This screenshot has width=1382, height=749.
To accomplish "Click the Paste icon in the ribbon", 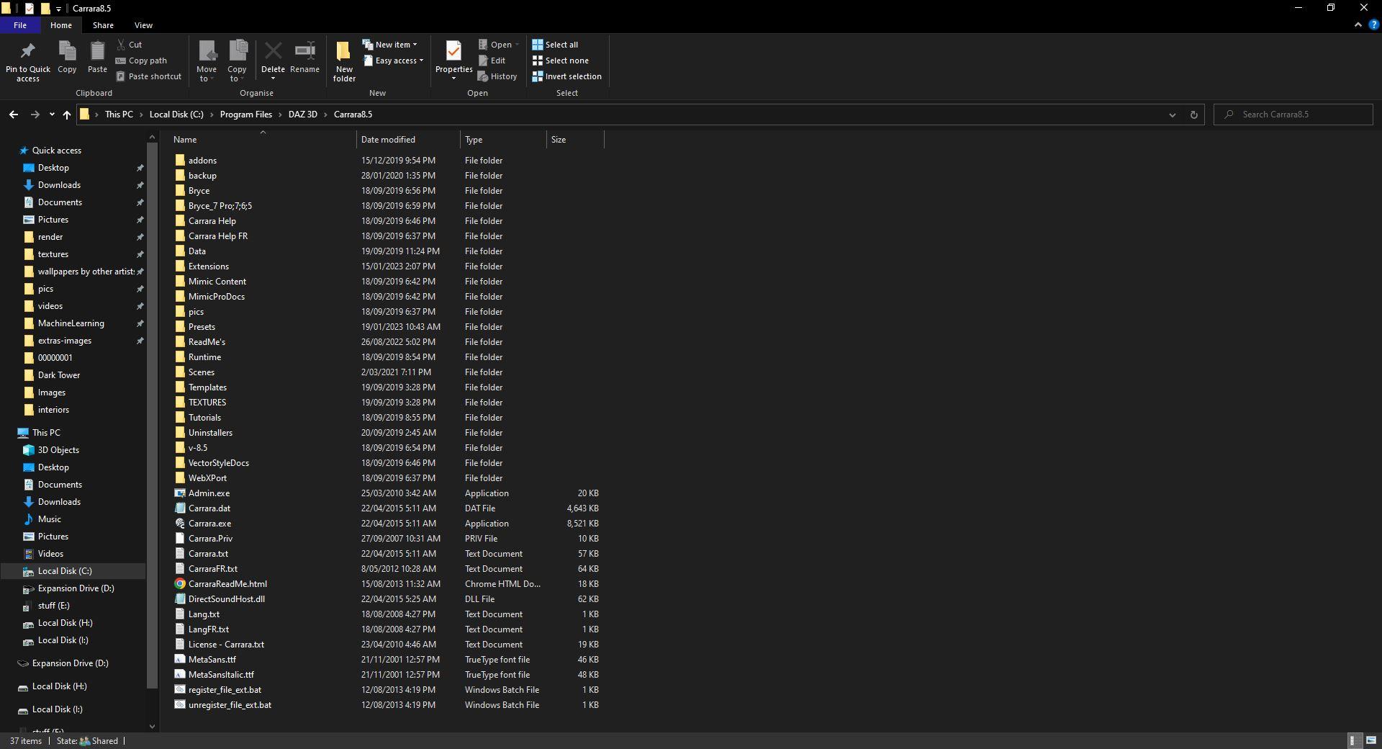I will point(97,51).
